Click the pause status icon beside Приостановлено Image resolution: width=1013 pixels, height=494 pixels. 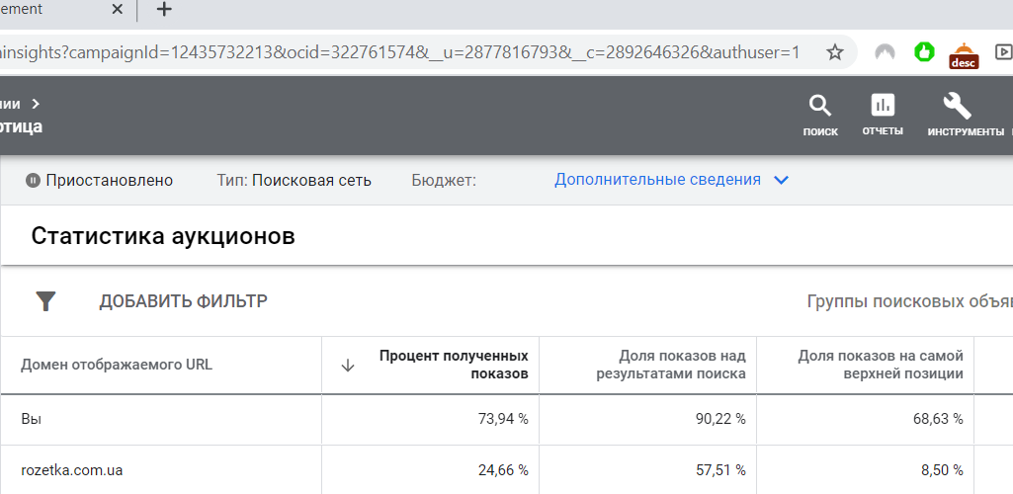(33, 180)
